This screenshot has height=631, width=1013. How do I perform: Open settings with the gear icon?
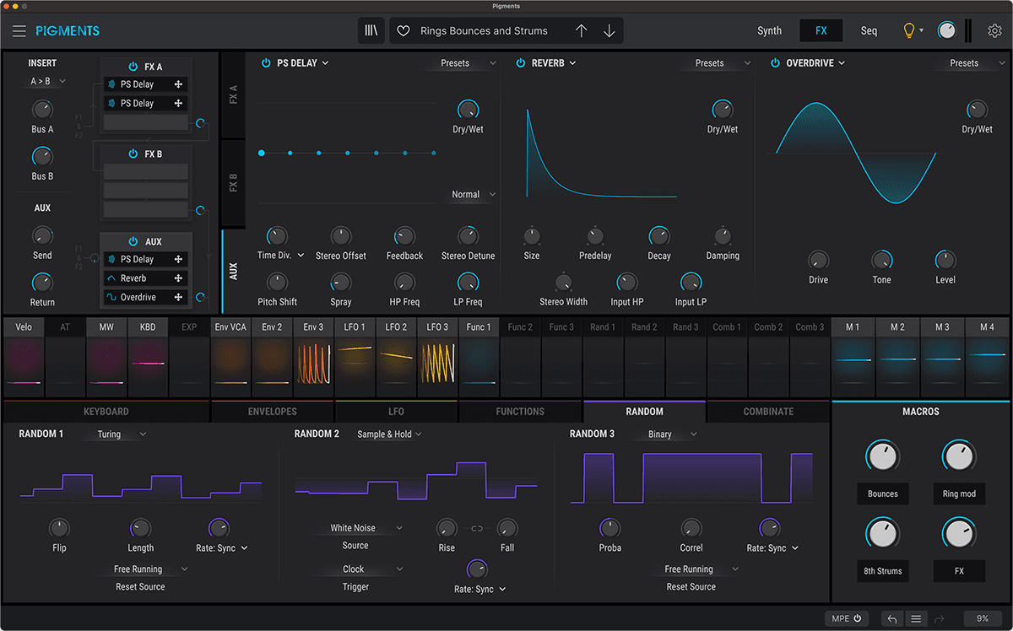coord(995,31)
